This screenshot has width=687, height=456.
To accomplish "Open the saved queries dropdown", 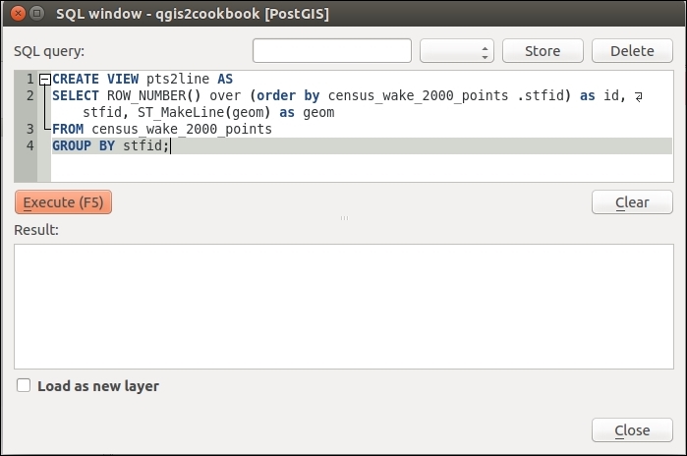I will click(456, 51).
